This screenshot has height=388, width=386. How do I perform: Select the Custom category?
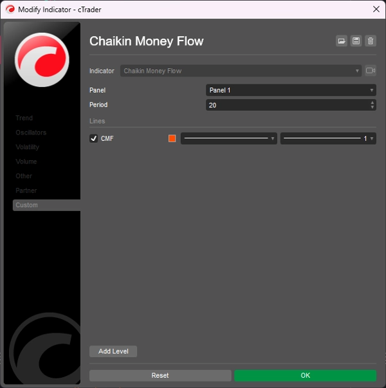click(x=46, y=205)
